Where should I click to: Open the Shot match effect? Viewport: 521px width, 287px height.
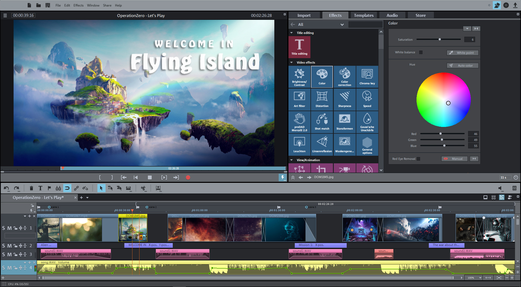coord(322,122)
